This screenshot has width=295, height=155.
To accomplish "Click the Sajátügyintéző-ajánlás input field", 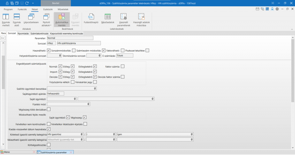I will click(x=55, y=94).
